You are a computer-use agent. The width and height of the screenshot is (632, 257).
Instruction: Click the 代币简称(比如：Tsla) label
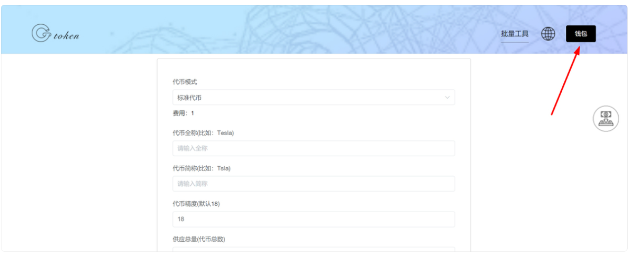[201, 168]
